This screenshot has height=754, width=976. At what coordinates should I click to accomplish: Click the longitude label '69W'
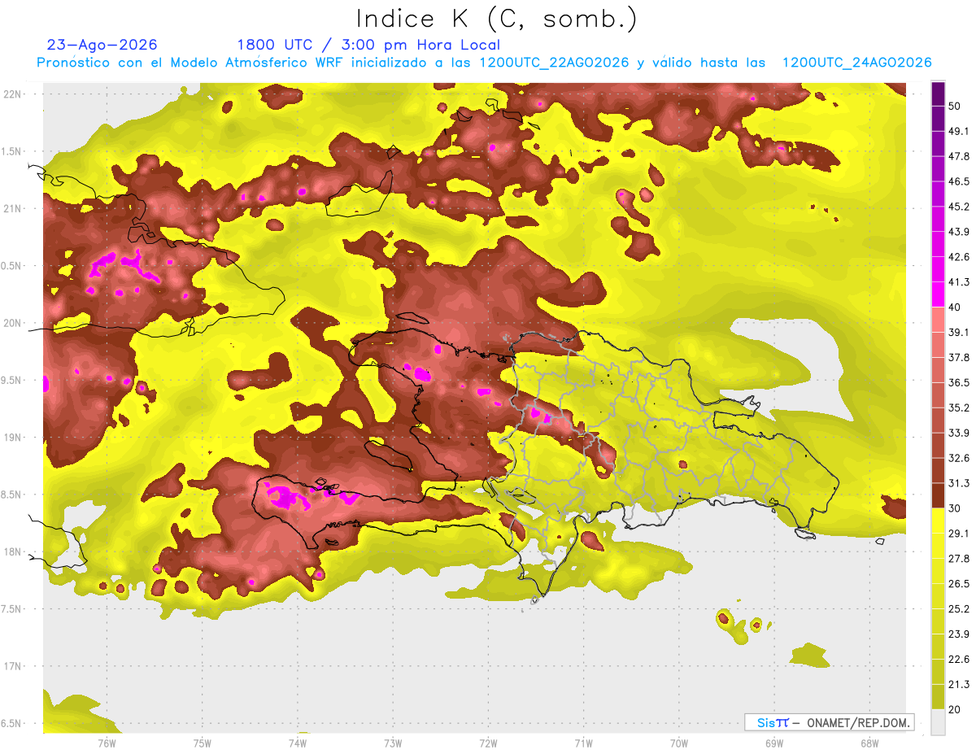tap(774, 743)
